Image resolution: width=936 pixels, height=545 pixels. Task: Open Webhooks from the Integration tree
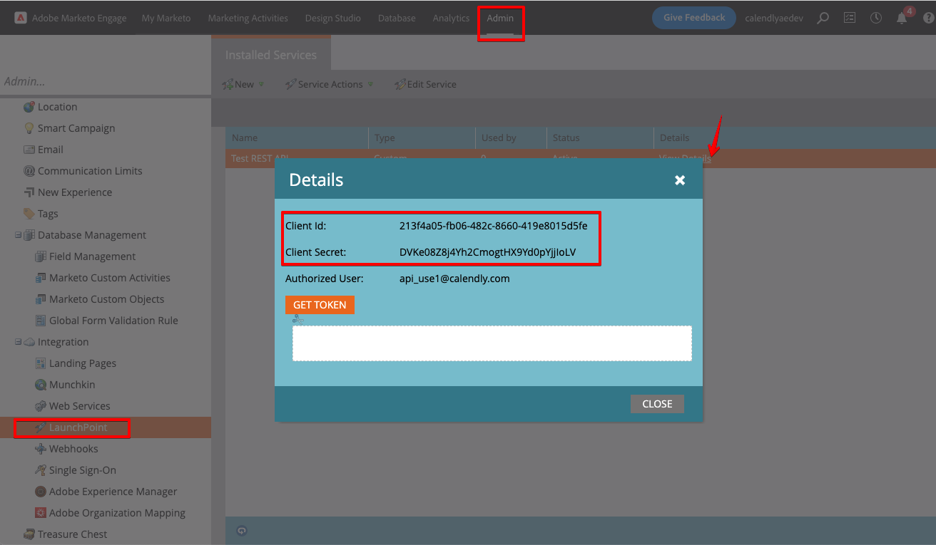(73, 449)
